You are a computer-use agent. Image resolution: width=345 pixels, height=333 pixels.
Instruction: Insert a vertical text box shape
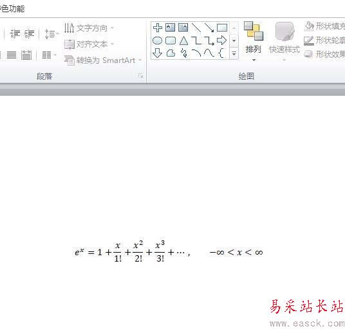coord(183,28)
